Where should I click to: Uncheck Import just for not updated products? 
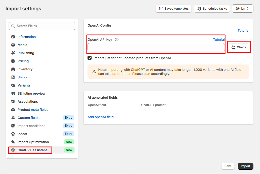click(90, 58)
